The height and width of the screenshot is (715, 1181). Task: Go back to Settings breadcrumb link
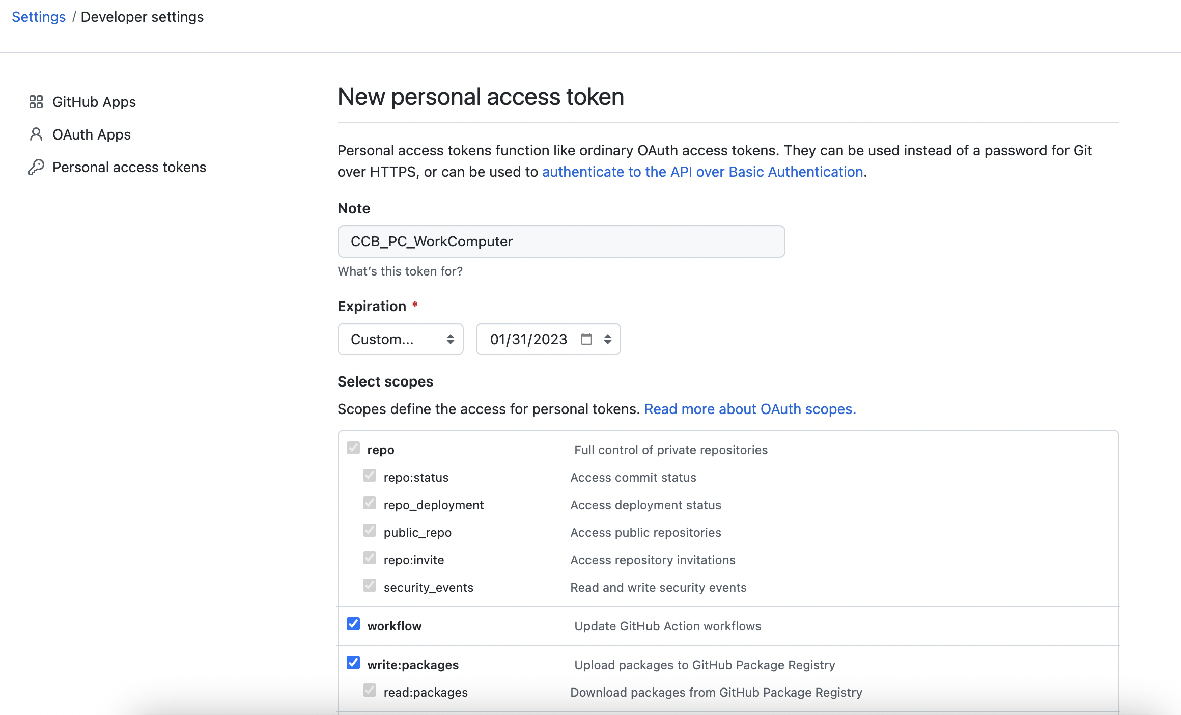[x=39, y=17]
